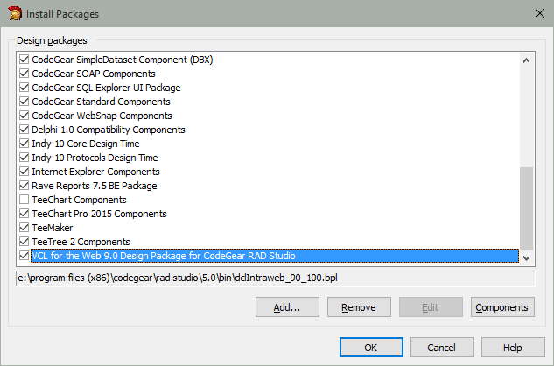This screenshot has height=366, width=554.
Task: Disable Rave Reports 7.5 BE Package checkbox
Action: [x=24, y=186]
